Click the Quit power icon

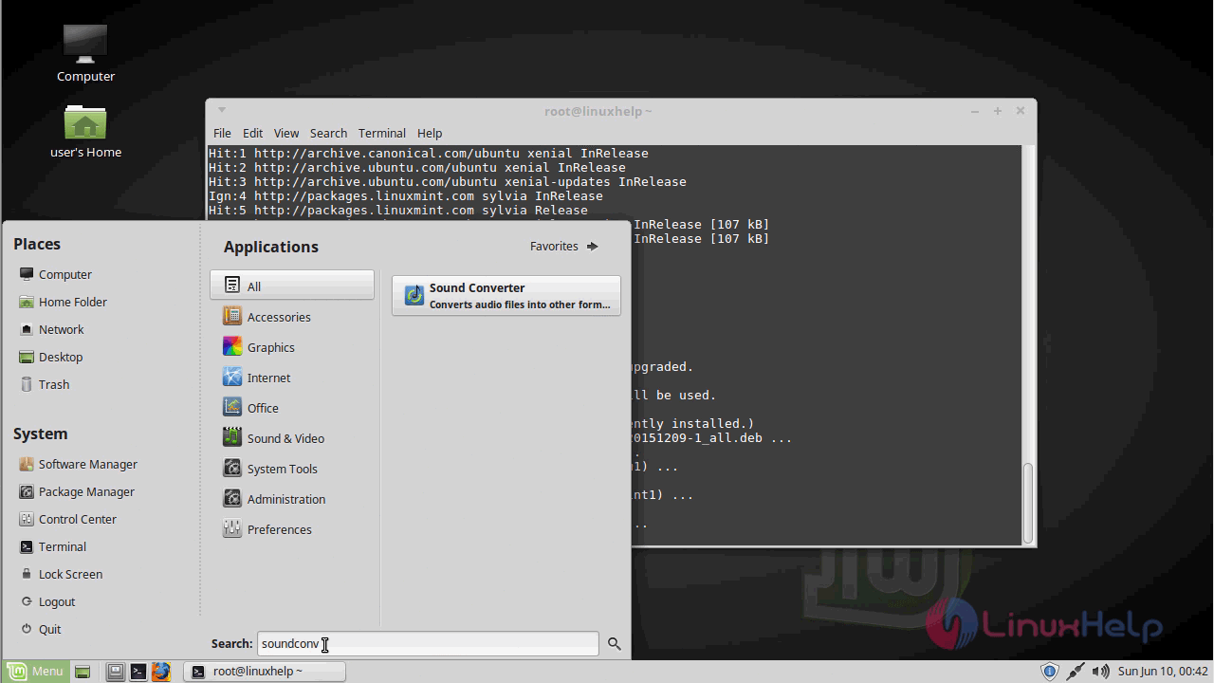point(27,629)
